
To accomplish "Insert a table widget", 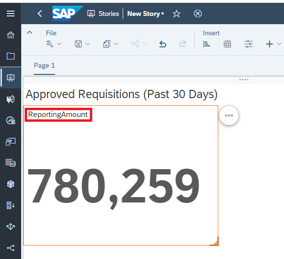I will (x=227, y=44).
